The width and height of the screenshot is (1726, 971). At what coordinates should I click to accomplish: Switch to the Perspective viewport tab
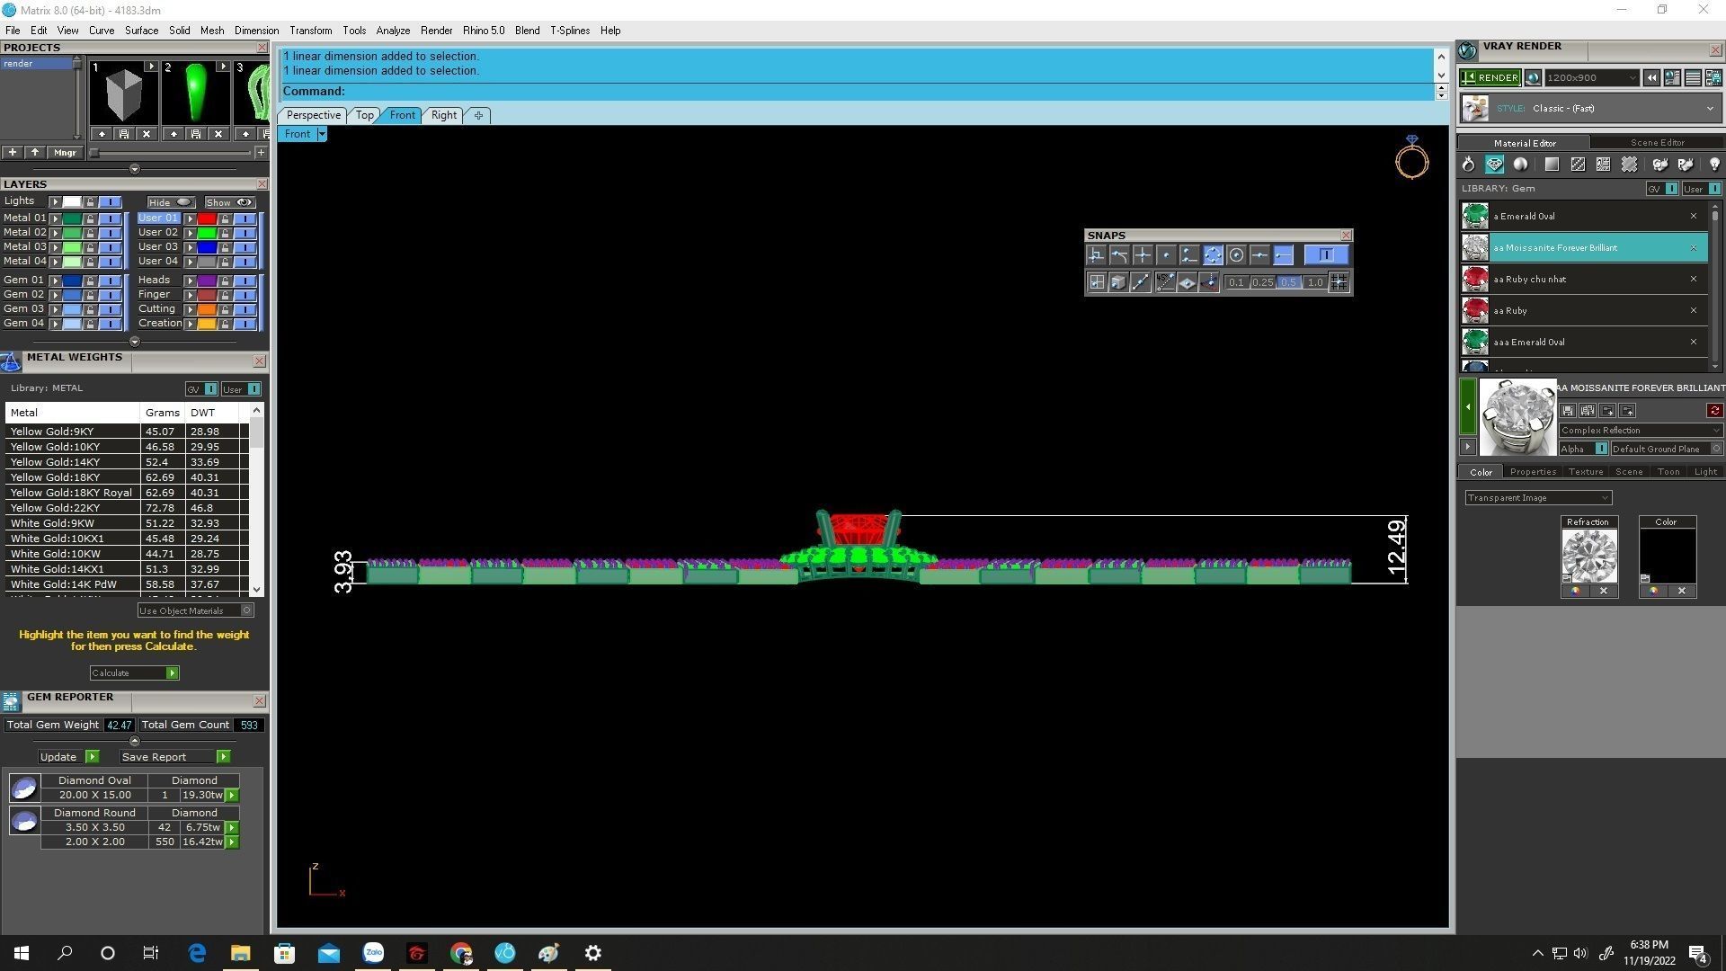pos(313,115)
